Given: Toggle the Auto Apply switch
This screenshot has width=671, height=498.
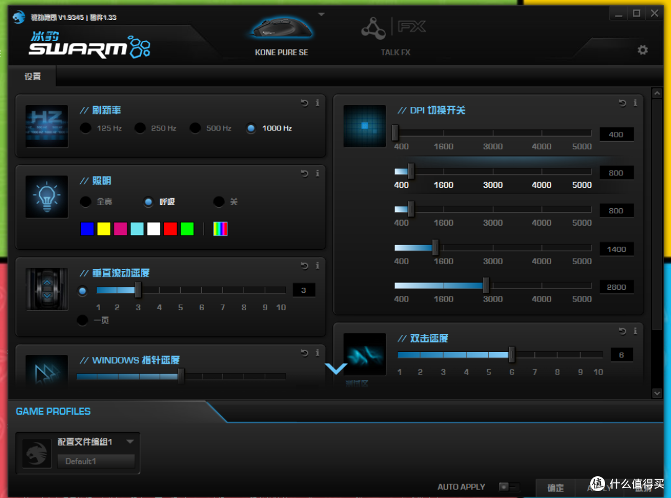Looking at the screenshot, I should [x=509, y=487].
